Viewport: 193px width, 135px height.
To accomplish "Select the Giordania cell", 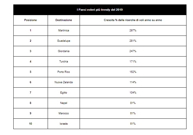I will point(64,51).
